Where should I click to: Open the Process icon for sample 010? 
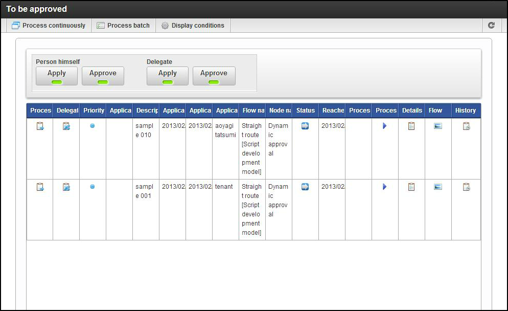point(40,126)
